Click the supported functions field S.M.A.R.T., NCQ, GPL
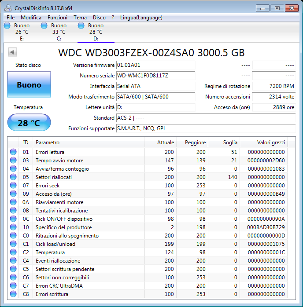Image resolution: width=303 pixels, height=307 pixels. (206, 128)
